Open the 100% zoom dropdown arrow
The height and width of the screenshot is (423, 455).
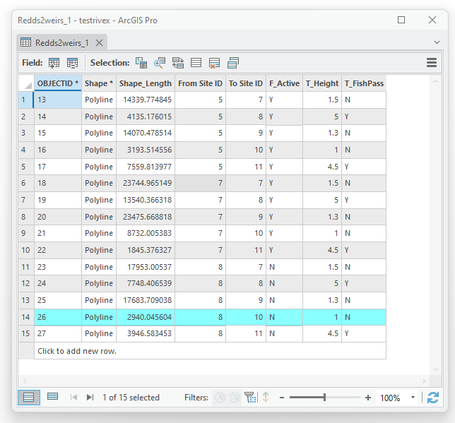tap(413, 397)
